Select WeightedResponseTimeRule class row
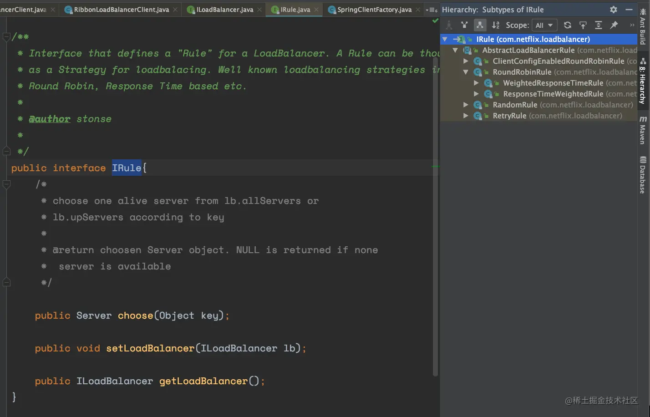 click(539, 83)
